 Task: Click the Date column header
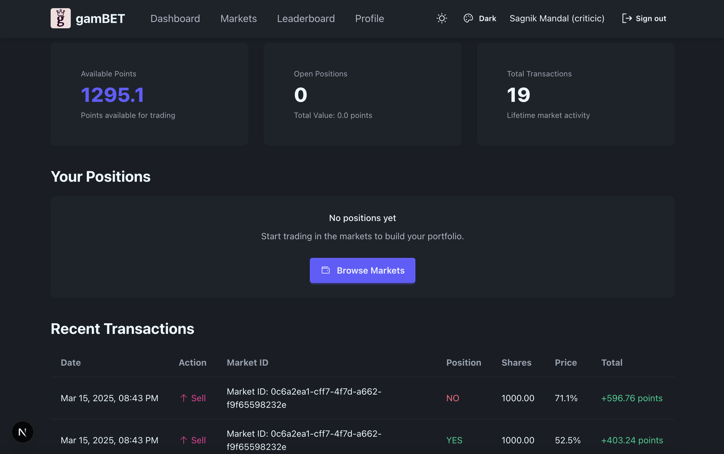[x=71, y=363]
